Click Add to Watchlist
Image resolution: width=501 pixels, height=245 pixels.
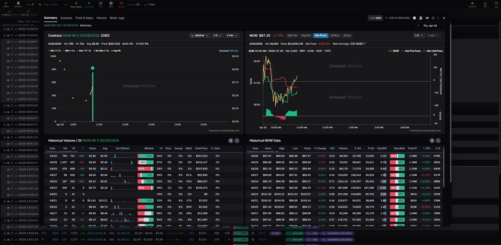[397, 18]
